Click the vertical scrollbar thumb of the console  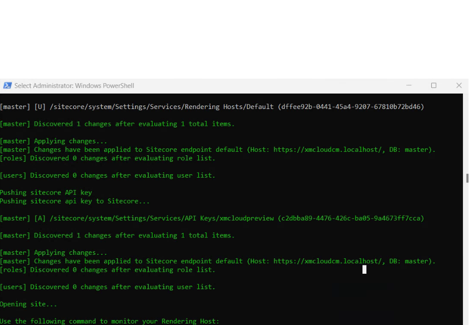[467, 178]
